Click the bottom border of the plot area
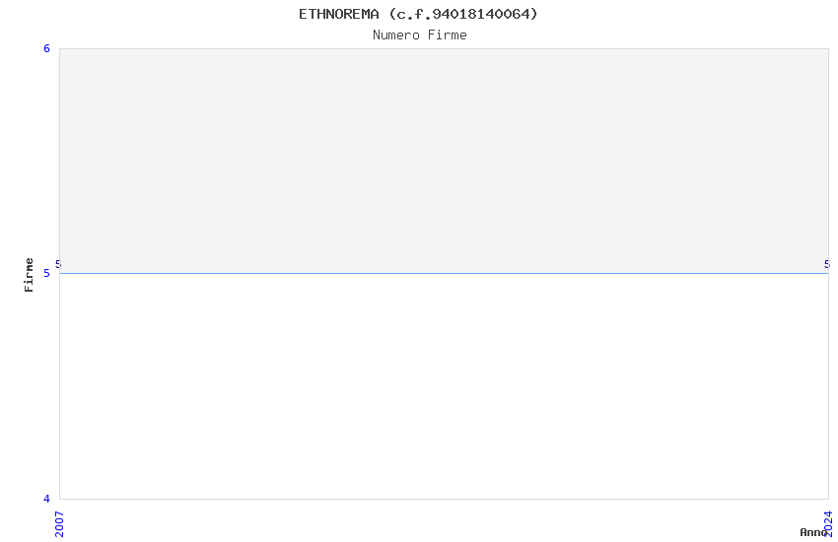838x542 pixels. 444,499
